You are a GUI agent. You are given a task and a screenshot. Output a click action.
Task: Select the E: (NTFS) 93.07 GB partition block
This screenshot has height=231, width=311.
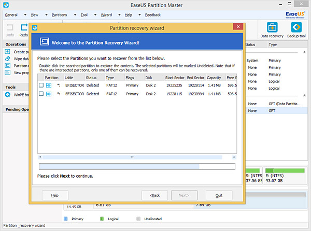285,176
